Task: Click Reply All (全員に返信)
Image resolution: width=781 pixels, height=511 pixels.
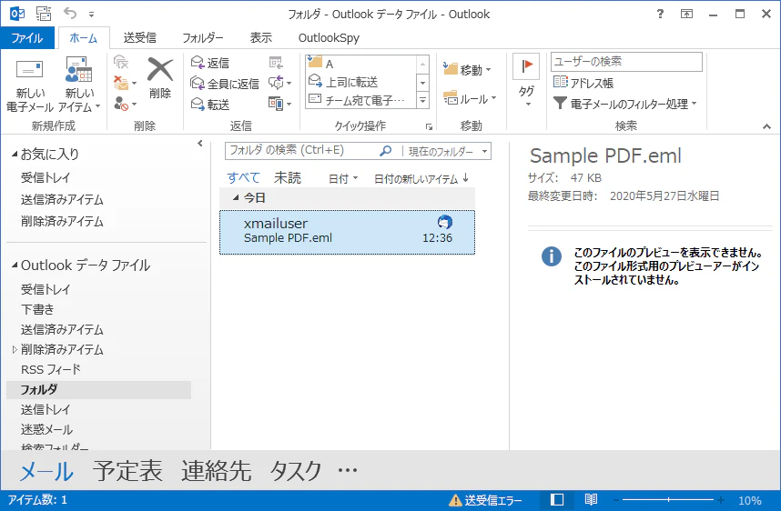Action: tap(225, 83)
